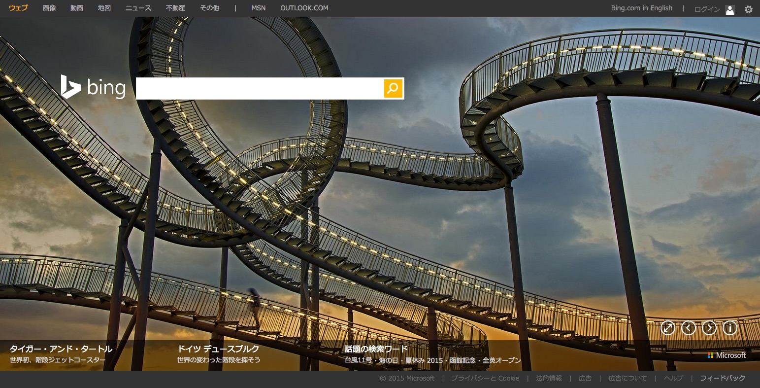Click the Bing.com in English link
This screenshot has width=760, height=388.
click(x=641, y=8)
